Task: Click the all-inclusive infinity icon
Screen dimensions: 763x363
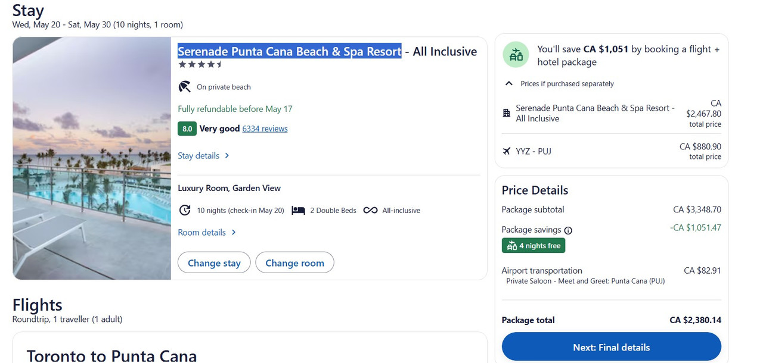Action: (370, 210)
